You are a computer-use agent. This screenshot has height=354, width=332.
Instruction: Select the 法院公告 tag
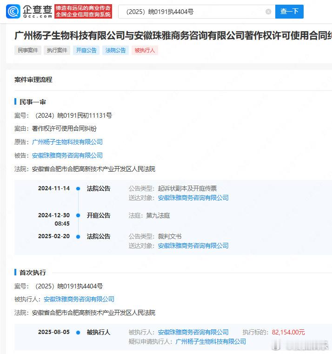[x=115, y=50]
